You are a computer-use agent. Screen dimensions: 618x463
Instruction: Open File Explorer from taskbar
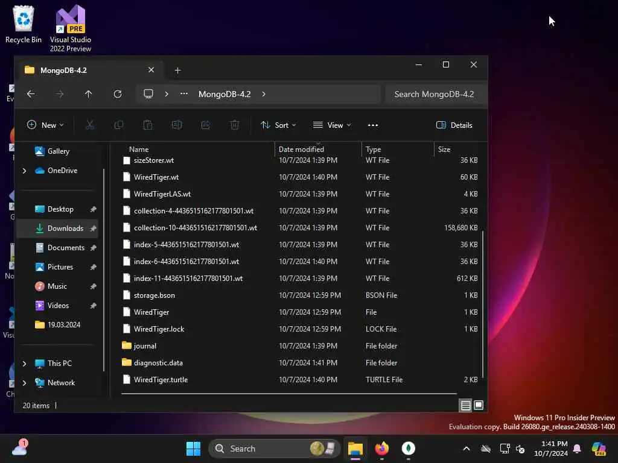point(355,449)
